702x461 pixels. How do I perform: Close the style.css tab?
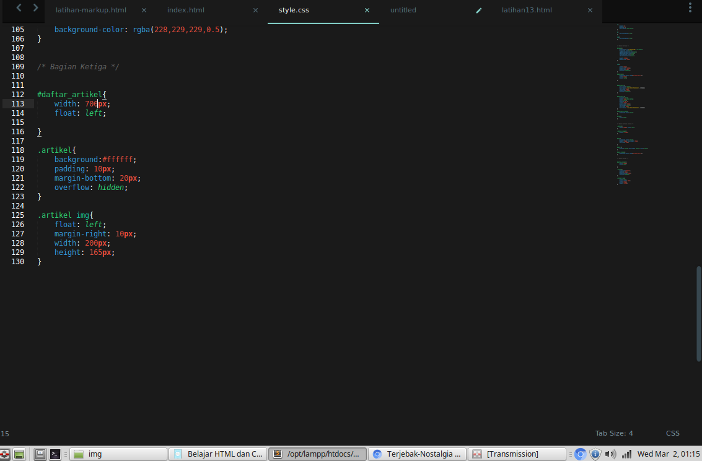(367, 11)
